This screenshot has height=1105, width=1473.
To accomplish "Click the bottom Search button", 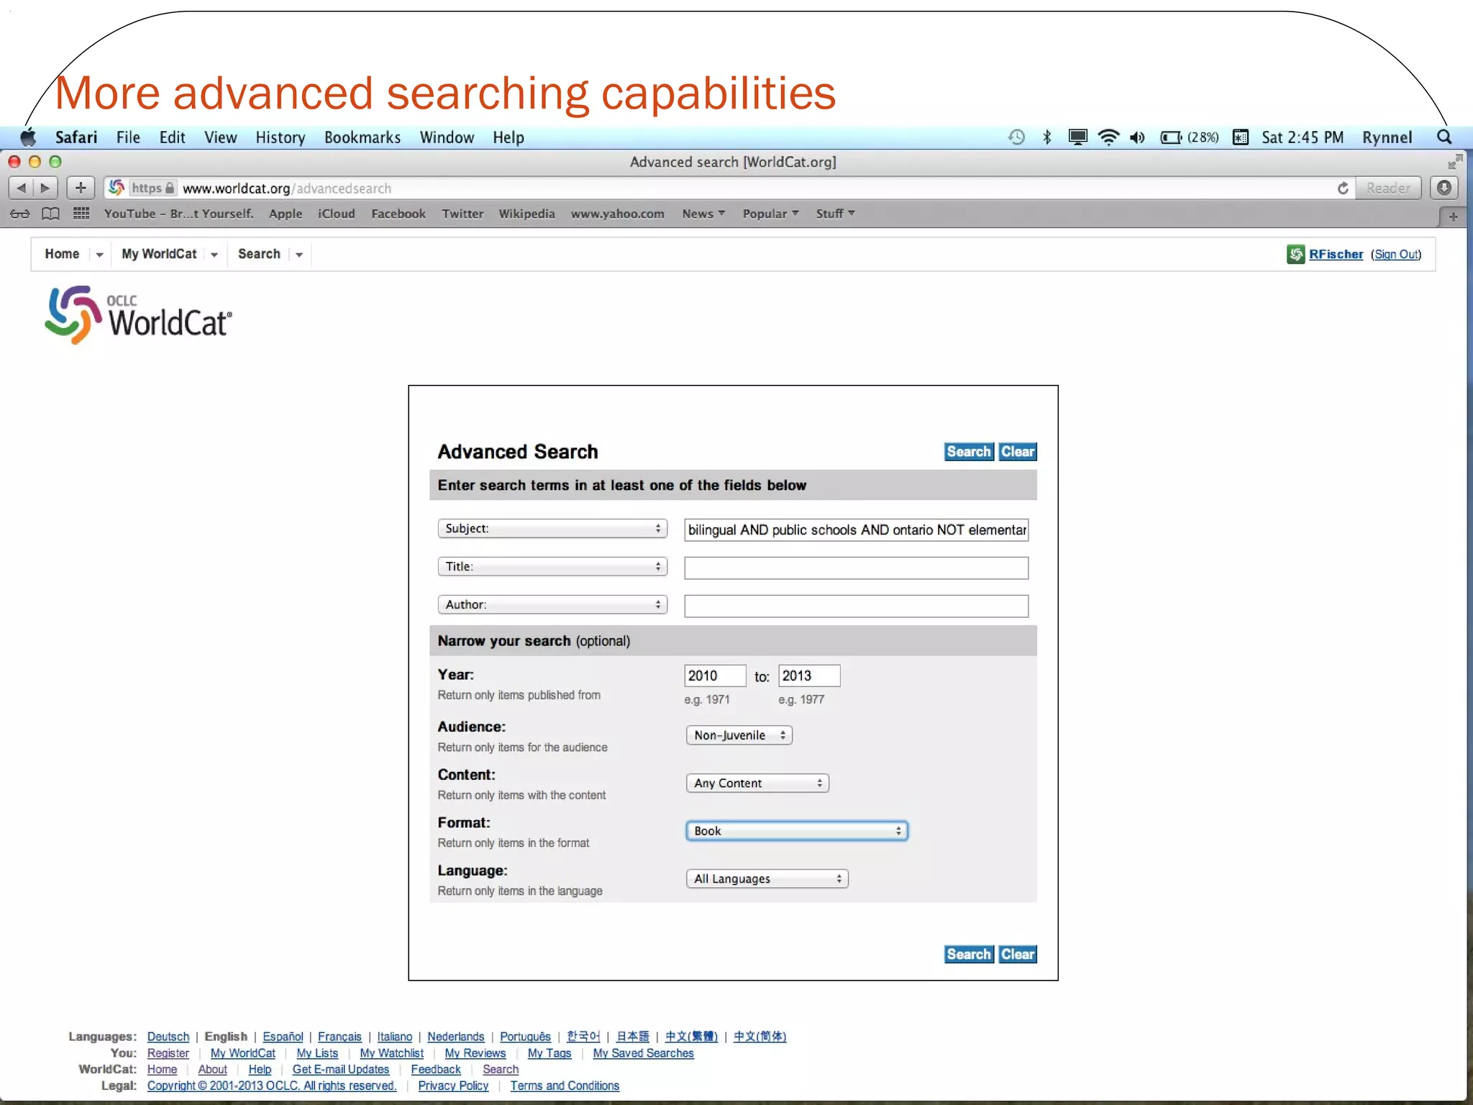I will tap(969, 954).
